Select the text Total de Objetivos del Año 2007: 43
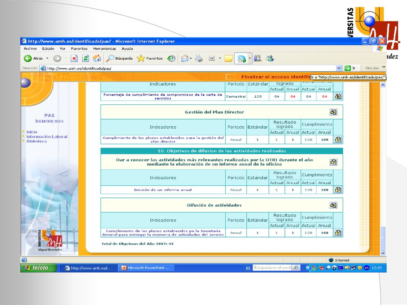This screenshot has width=407, height=305. 137,244
